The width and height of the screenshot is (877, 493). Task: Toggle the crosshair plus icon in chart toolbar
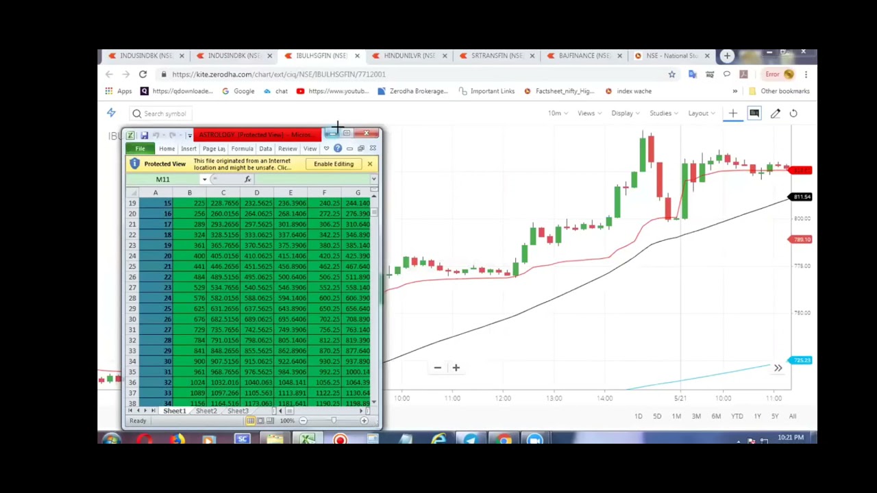point(732,113)
